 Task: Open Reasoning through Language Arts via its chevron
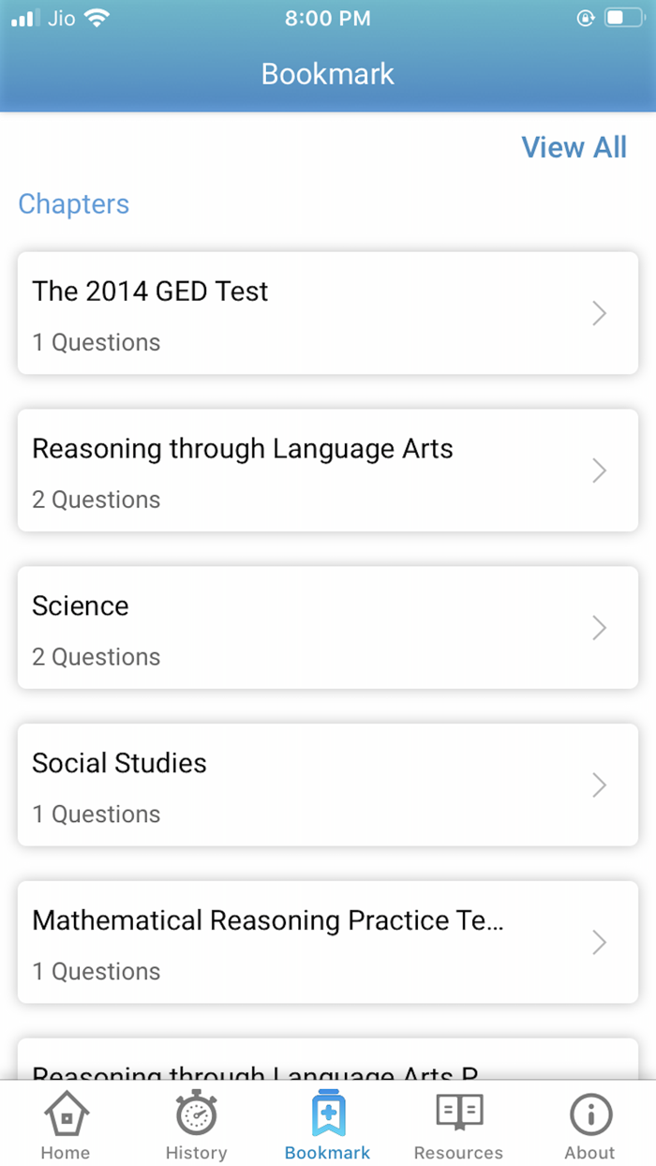click(x=599, y=471)
